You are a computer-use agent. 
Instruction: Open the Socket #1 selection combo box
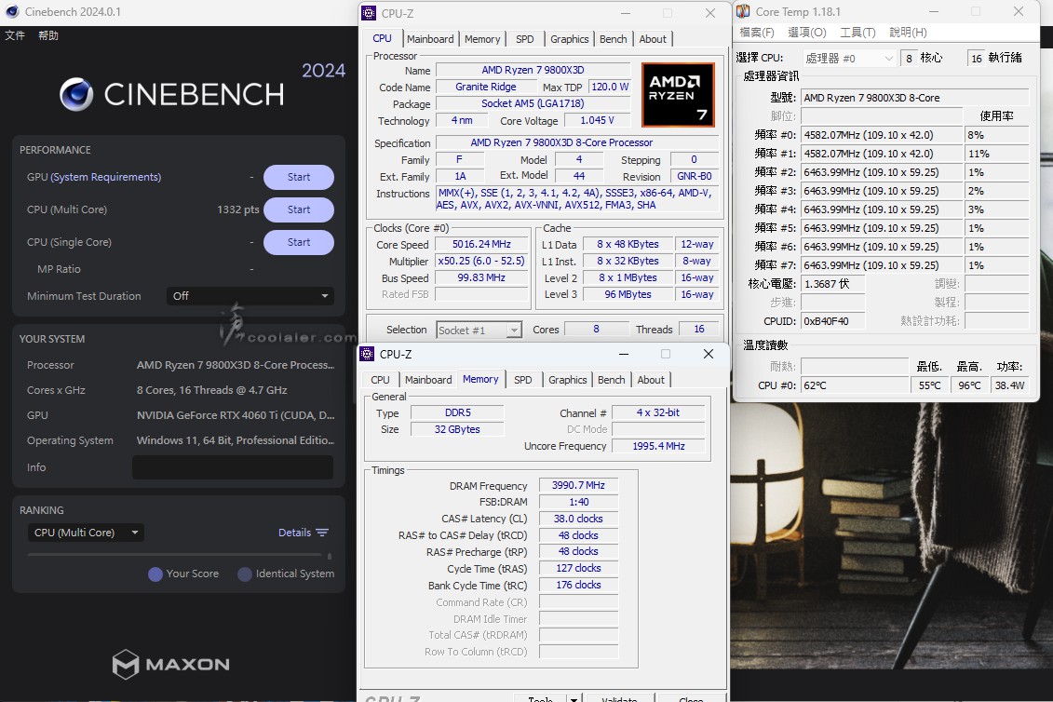[x=479, y=330]
